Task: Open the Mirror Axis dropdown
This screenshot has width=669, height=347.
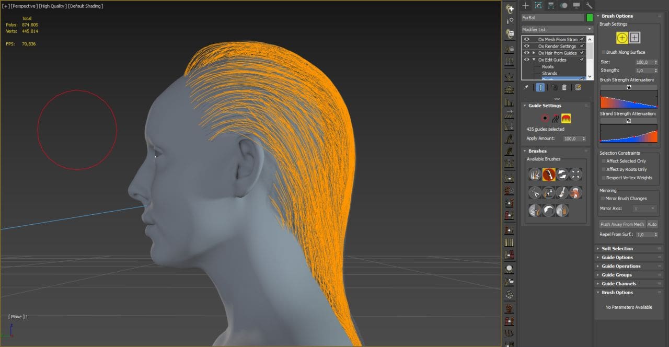Action: tap(644, 209)
